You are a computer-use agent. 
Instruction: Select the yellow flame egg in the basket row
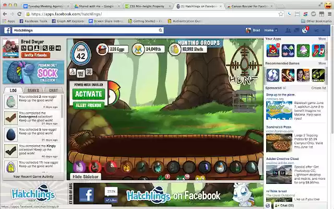click(126, 167)
